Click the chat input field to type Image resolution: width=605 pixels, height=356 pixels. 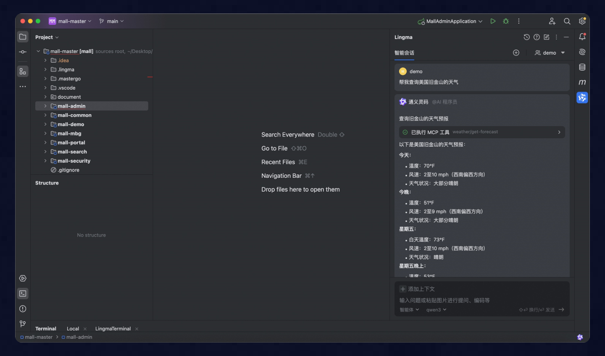click(462, 301)
